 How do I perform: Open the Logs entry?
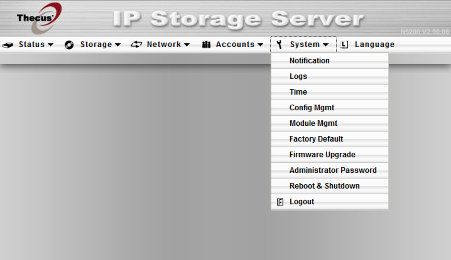[298, 76]
